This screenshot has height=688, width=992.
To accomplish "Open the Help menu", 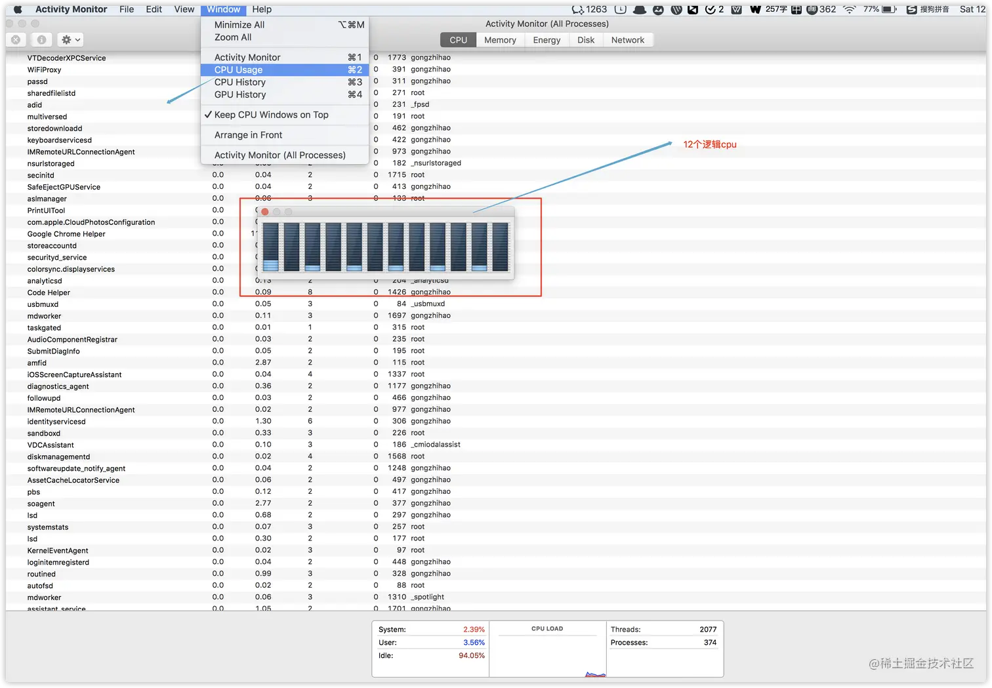I will [262, 9].
